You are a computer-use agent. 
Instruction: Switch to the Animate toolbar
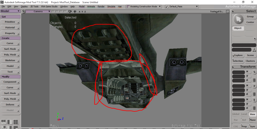[91, 6]
